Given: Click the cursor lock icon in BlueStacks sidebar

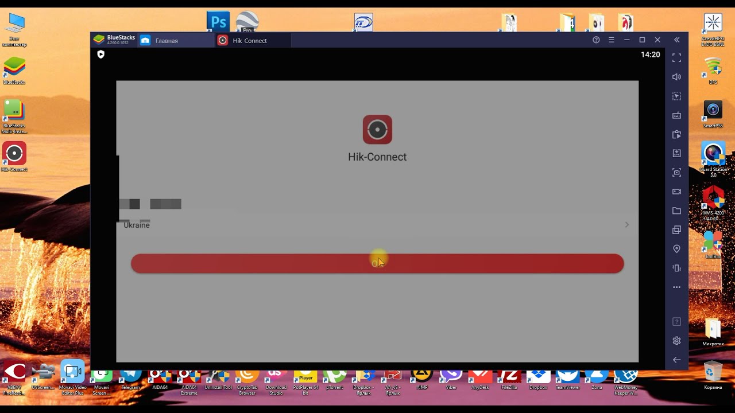Looking at the screenshot, I should pos(676,96).
